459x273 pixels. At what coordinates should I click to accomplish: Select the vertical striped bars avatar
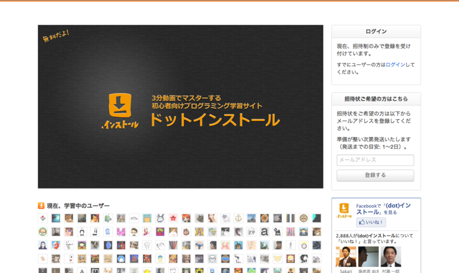[290, 218]
